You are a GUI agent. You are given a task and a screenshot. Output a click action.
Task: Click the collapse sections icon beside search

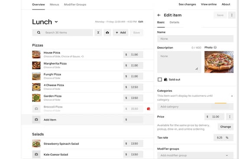tap(98, 32)
